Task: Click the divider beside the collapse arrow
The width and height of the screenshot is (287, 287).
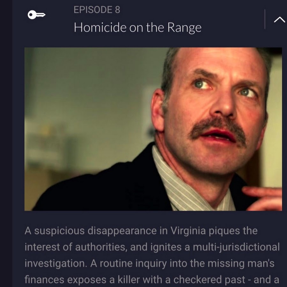Action: point(265,19)
